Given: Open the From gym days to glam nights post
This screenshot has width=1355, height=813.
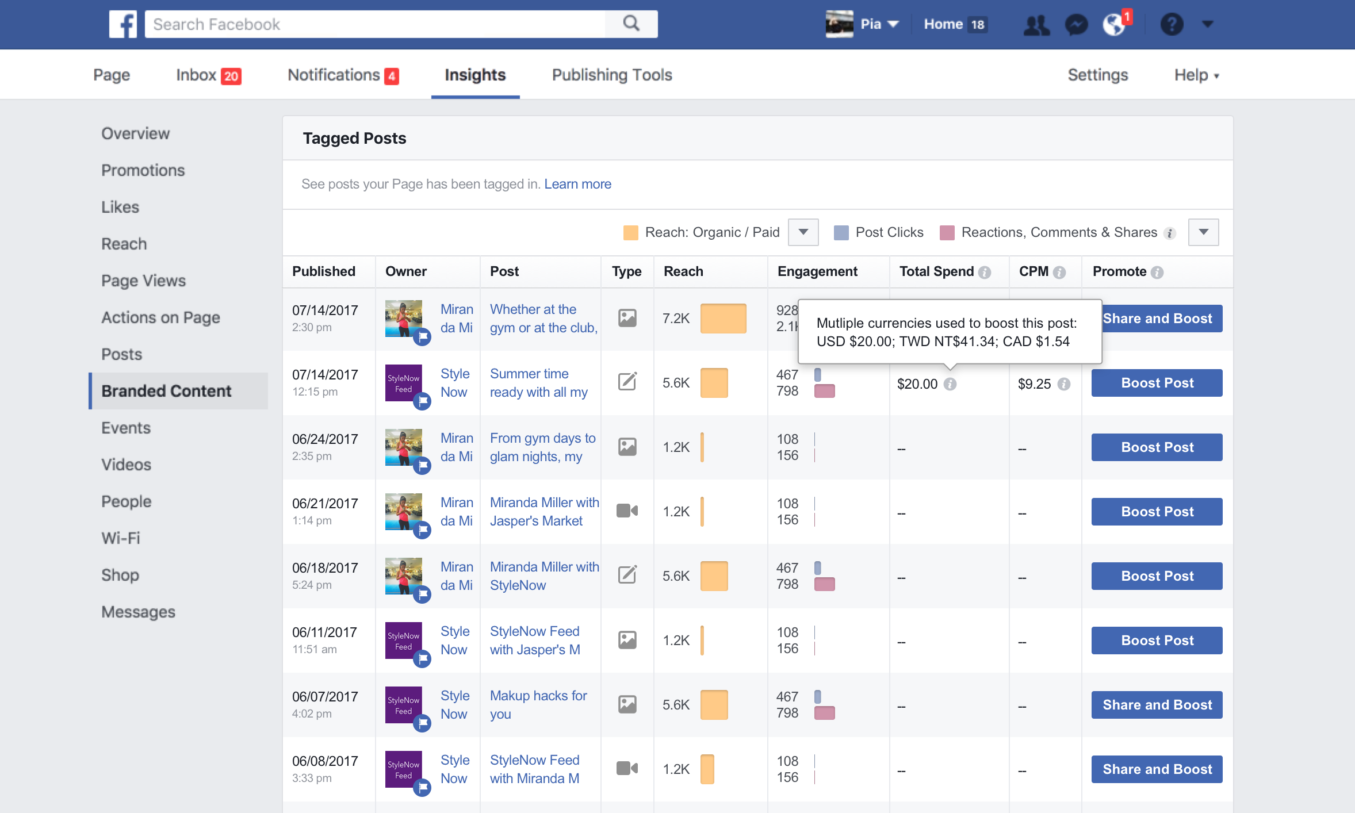Looking at the screenshot, I should (543, 447).
